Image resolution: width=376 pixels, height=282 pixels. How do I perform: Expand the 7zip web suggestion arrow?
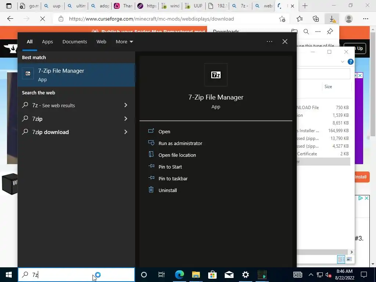coord(126,119)
